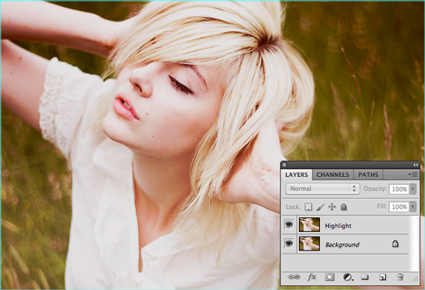Toggle lock transparent pixels icon

coord(308,207)
